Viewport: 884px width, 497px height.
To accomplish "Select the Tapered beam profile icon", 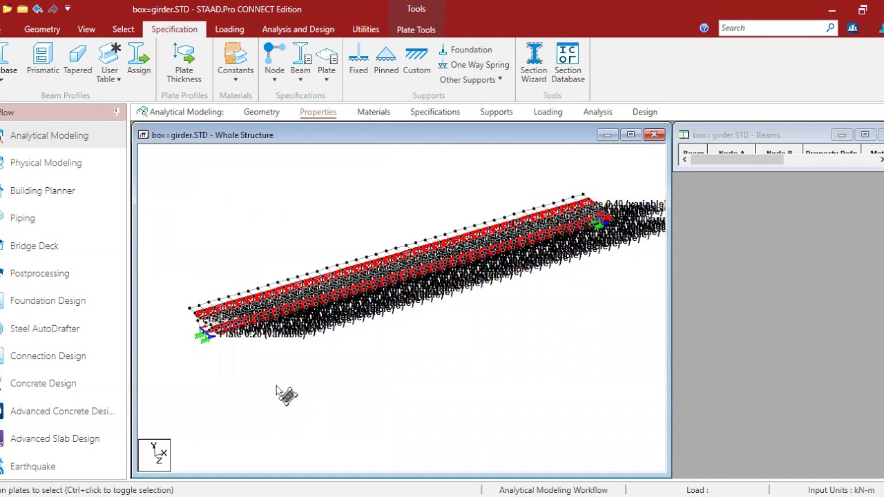I will pos(77,59).
